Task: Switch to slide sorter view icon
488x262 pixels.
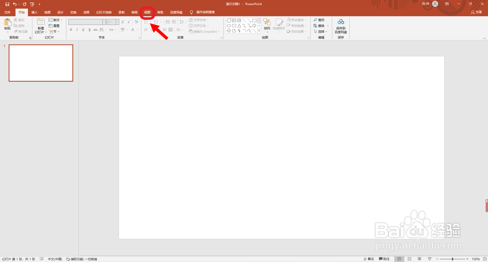Action: click(409, 259)
